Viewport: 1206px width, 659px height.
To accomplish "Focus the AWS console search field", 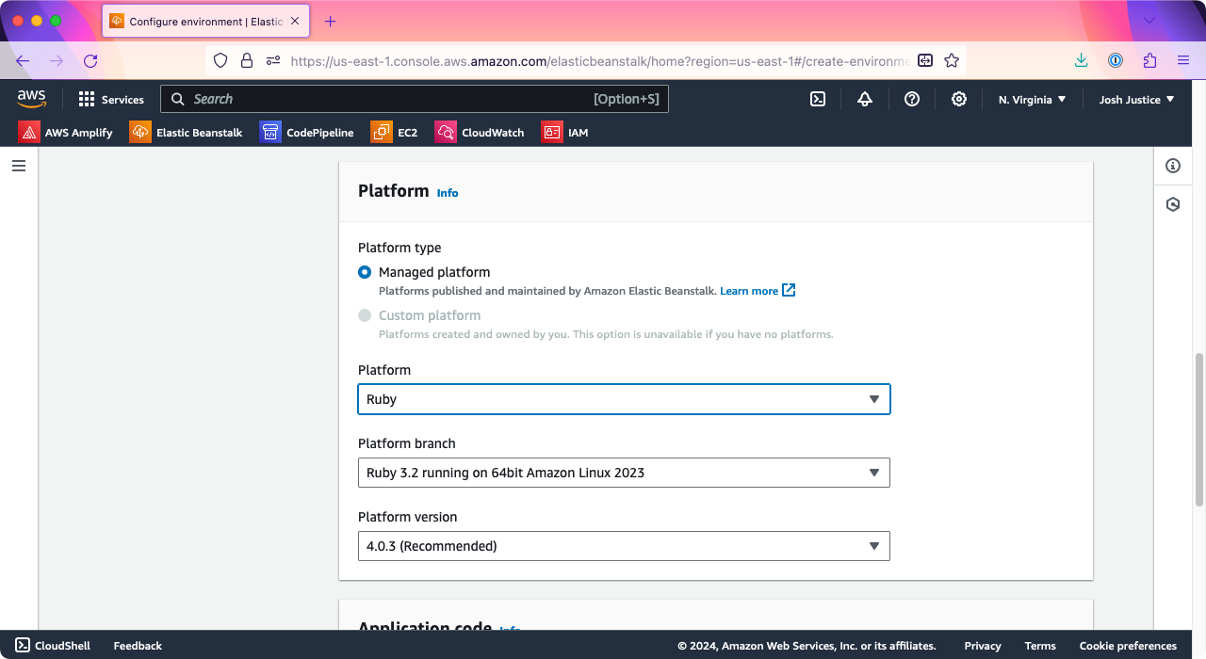I will pyautogui.click(x=415, y=99).
